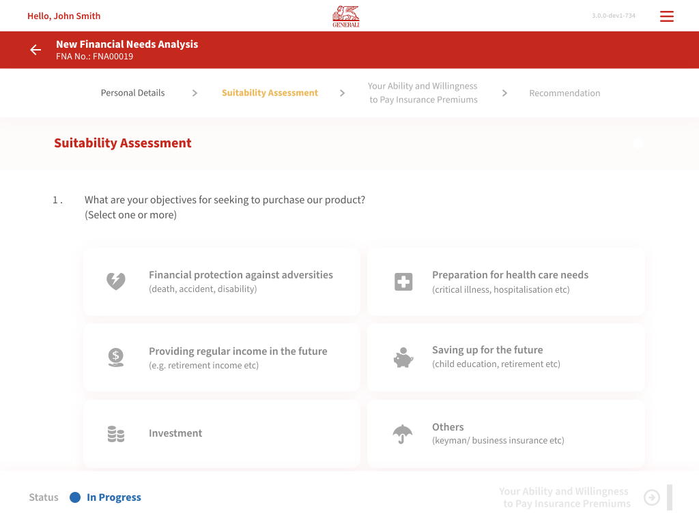Open the Suitability Assessment step tab
Image resolution: width=699 pixels, height=524 pixels.
[270, 93]
